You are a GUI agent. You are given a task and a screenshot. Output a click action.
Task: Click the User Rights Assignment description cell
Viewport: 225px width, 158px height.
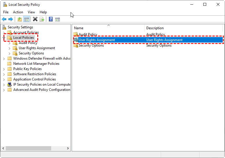(x=164, y=40)
